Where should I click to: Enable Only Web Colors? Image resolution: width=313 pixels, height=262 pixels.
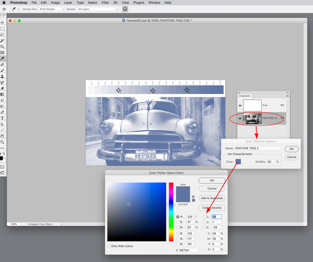109,246
